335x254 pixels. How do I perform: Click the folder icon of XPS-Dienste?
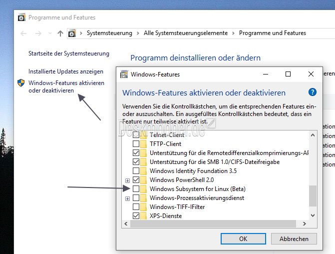point(144,215)
